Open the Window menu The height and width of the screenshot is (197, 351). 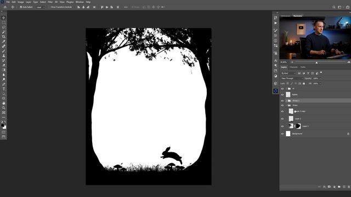tap(80, 2)
